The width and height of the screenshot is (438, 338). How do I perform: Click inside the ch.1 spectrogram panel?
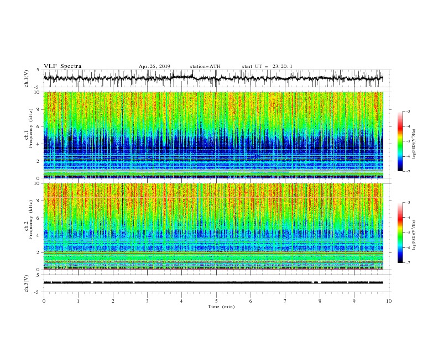[x=213, y=135]
